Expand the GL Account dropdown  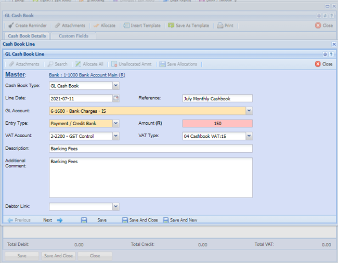click(x=249, y=111)
